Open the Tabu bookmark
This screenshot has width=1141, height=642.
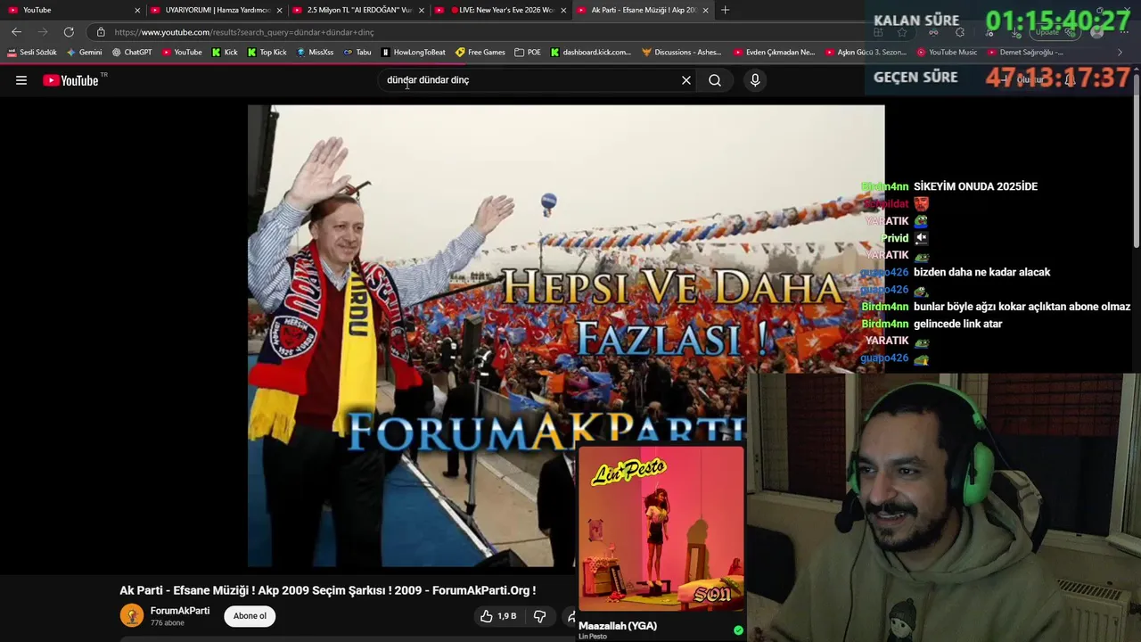pos(357,53)
